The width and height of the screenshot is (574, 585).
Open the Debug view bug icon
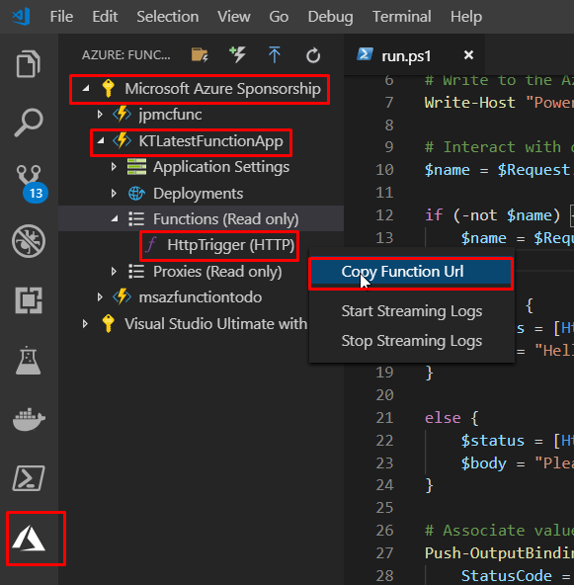click(29, 241)
